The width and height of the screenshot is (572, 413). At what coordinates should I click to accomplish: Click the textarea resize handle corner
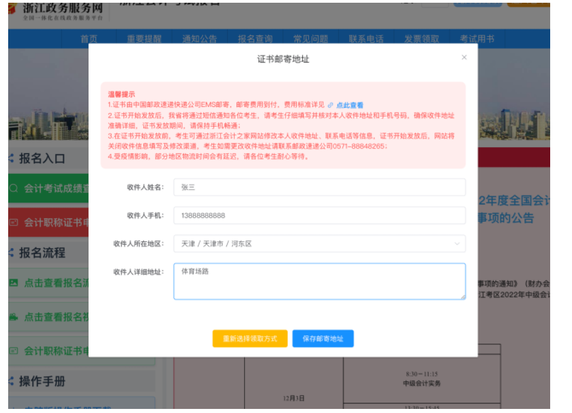[463, 296]
